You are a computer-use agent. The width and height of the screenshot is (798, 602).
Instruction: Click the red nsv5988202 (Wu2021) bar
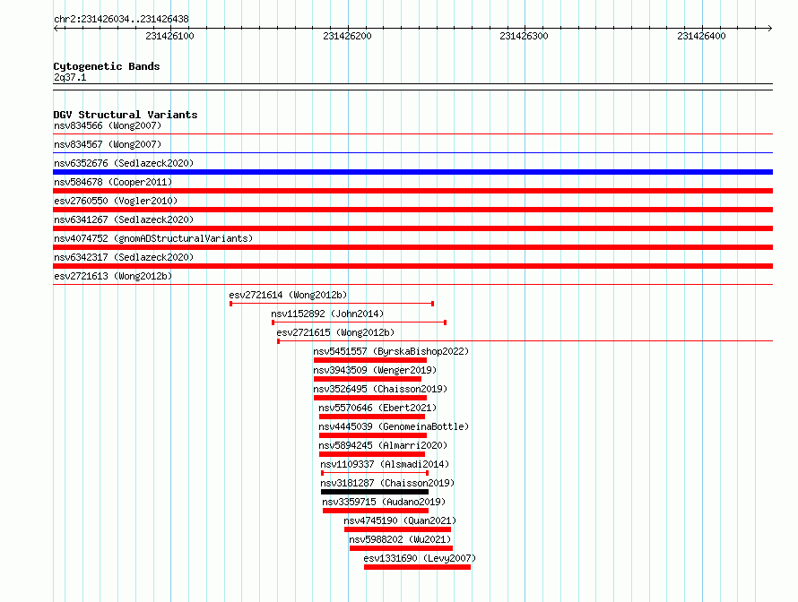pos(401,548)
